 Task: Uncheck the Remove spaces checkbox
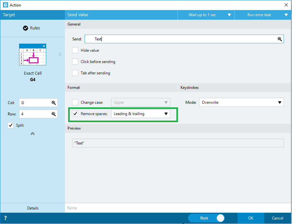pos(75,114)
